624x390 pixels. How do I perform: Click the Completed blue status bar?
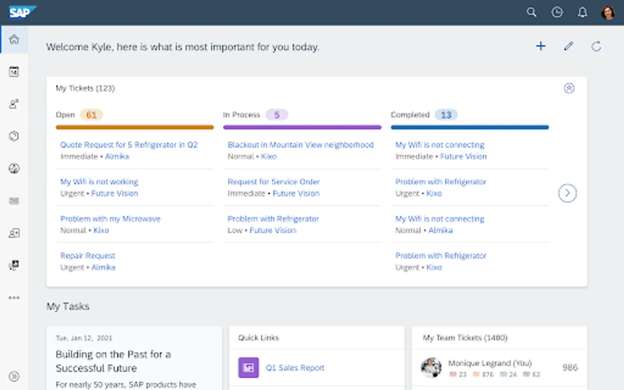click(x=470, y=127)
